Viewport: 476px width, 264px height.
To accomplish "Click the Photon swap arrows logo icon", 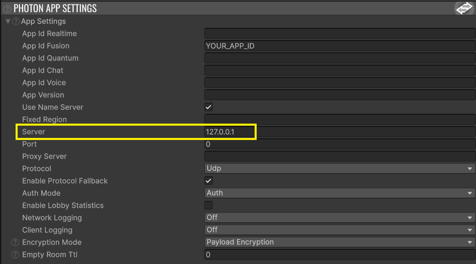I will 464,8.
